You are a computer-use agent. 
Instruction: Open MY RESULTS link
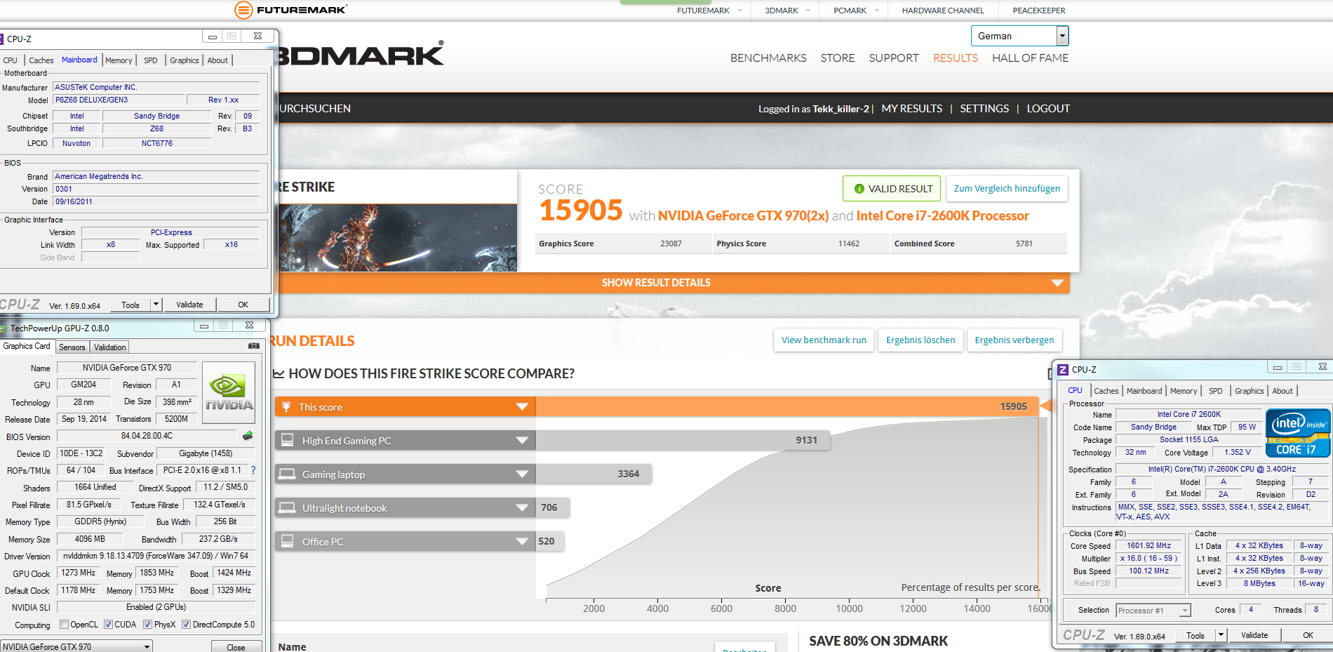pyautogui.click(x=912, y=109)
